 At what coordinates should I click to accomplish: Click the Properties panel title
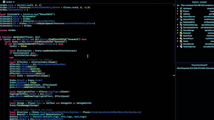pos(199,65)
